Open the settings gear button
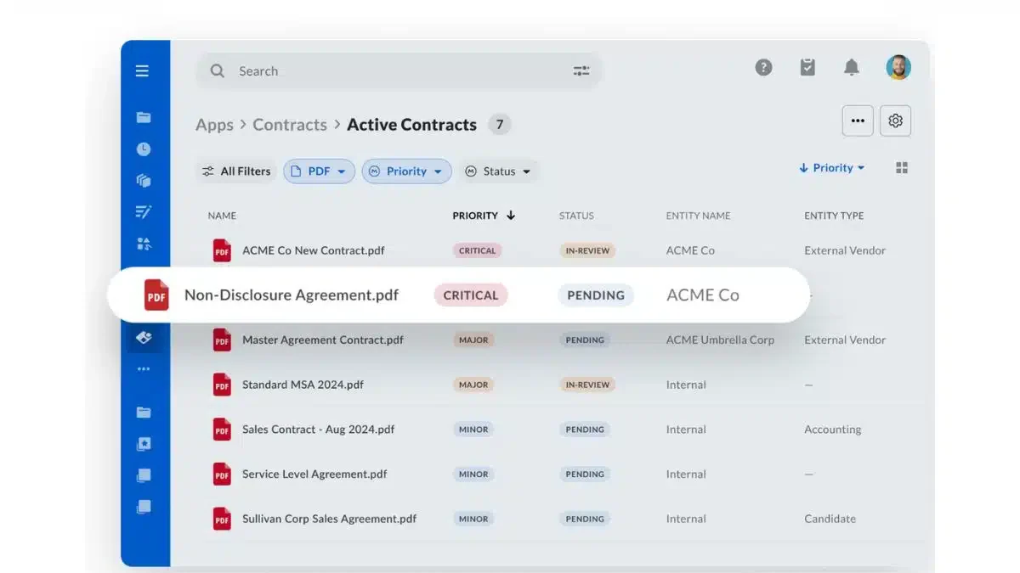 pyautogui.click(x=895, y=121)
